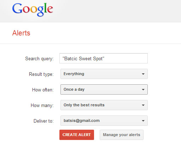Expand the Result type dropdown arrow

click(143, 74)
